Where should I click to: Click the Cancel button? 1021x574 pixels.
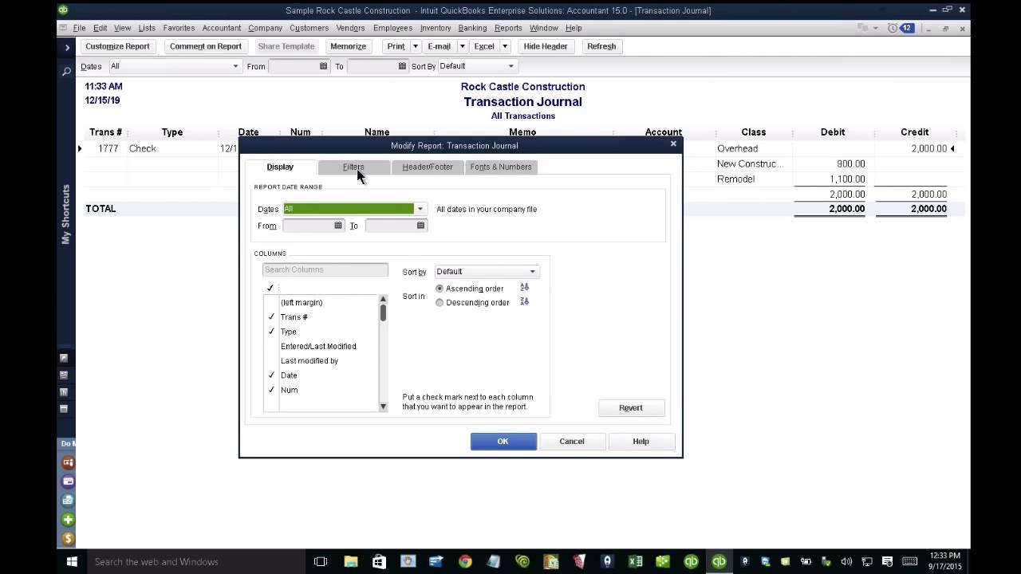(x=572, y=441)
